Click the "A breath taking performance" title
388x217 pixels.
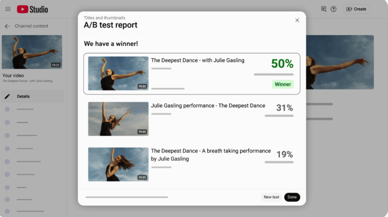211,155
